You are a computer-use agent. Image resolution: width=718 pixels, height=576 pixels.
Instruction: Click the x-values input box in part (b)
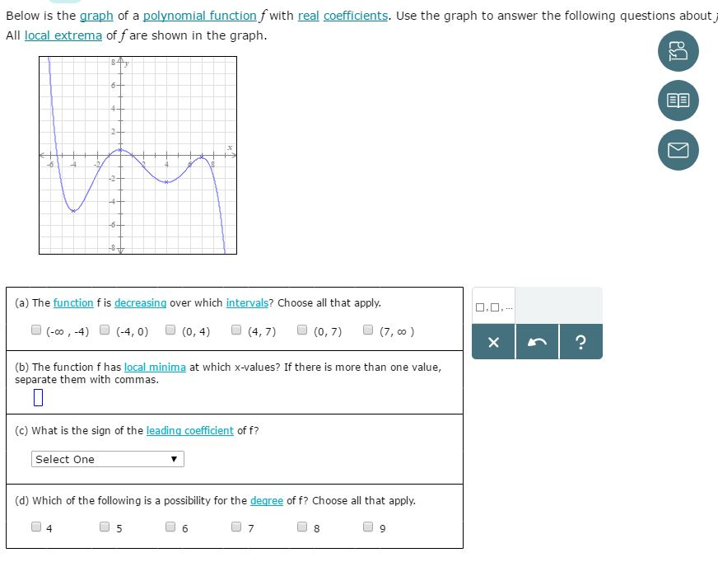pos(39,398)
